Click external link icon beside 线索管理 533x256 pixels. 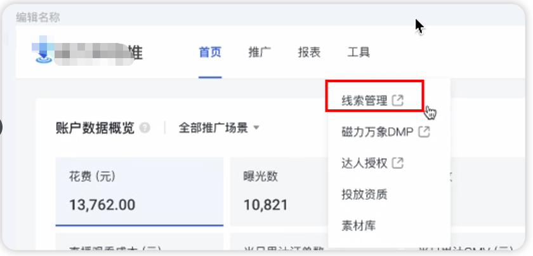click(x=398, y=101)
